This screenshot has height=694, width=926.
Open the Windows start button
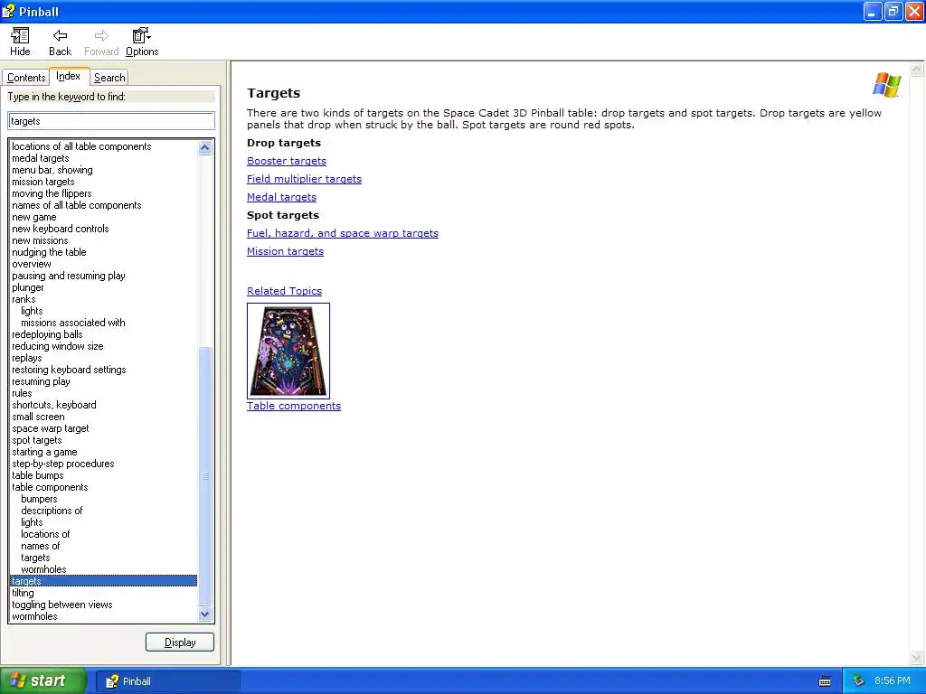(43, 680)
